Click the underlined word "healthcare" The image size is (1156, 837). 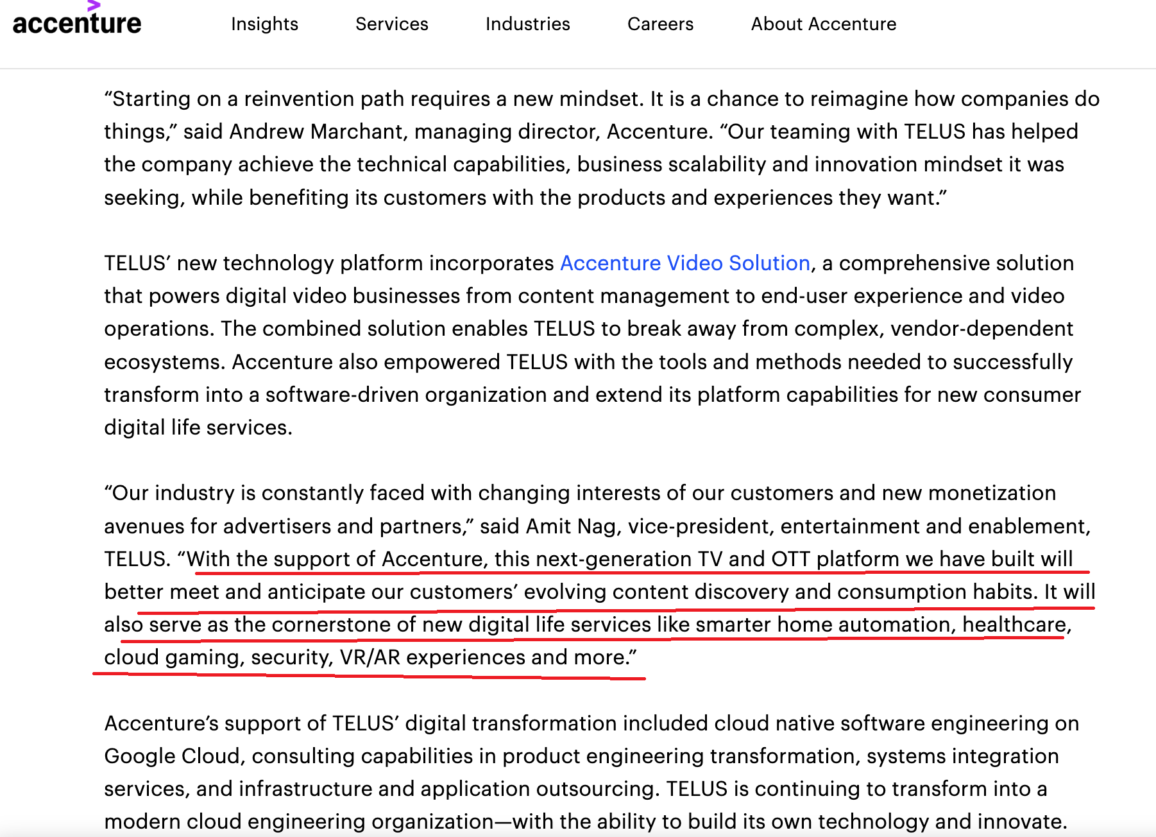tap(1014, 625)
